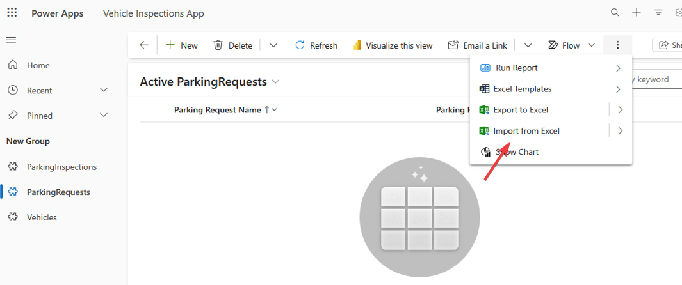682x285 pixels.
Task: Select Excel Templates menu item
Action: tap(522, 89)
